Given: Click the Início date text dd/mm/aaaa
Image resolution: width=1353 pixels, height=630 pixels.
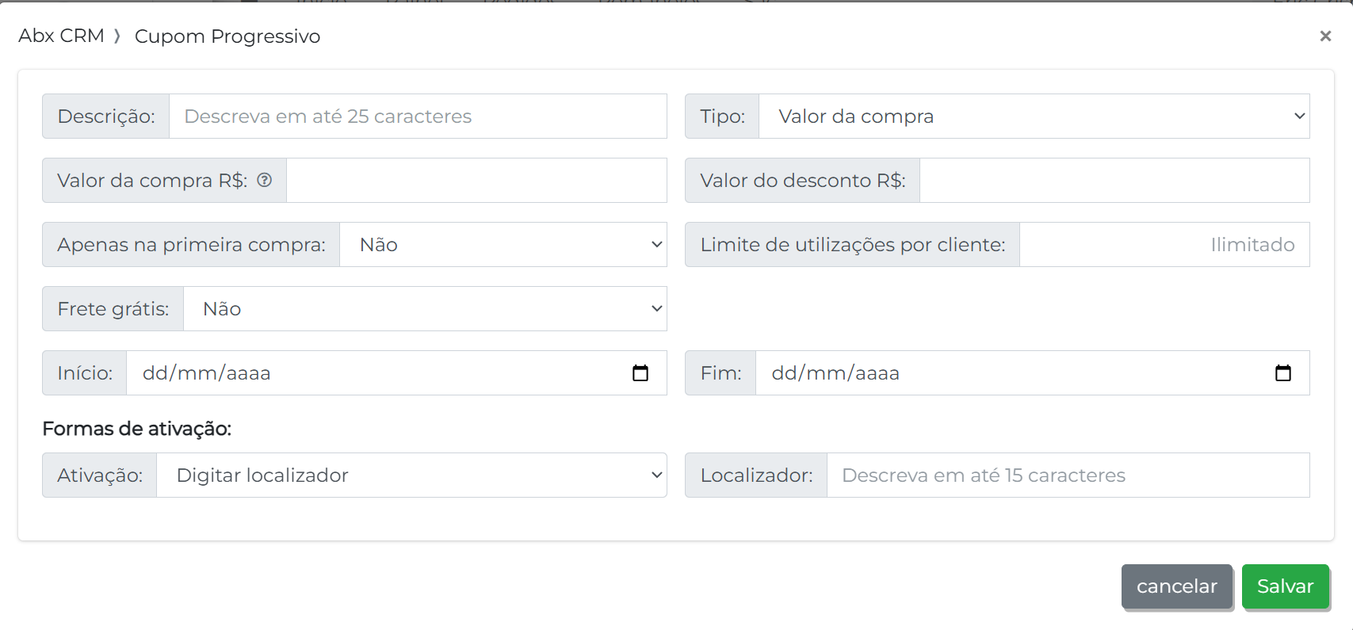Looking at the screenshot, I should point(207,373).
